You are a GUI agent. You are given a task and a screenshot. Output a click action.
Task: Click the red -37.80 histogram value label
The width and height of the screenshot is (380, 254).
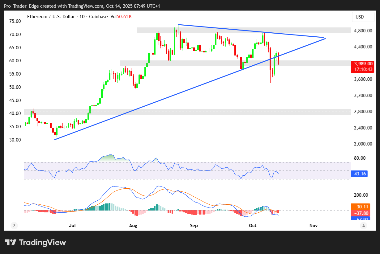[x=360, y=213]
